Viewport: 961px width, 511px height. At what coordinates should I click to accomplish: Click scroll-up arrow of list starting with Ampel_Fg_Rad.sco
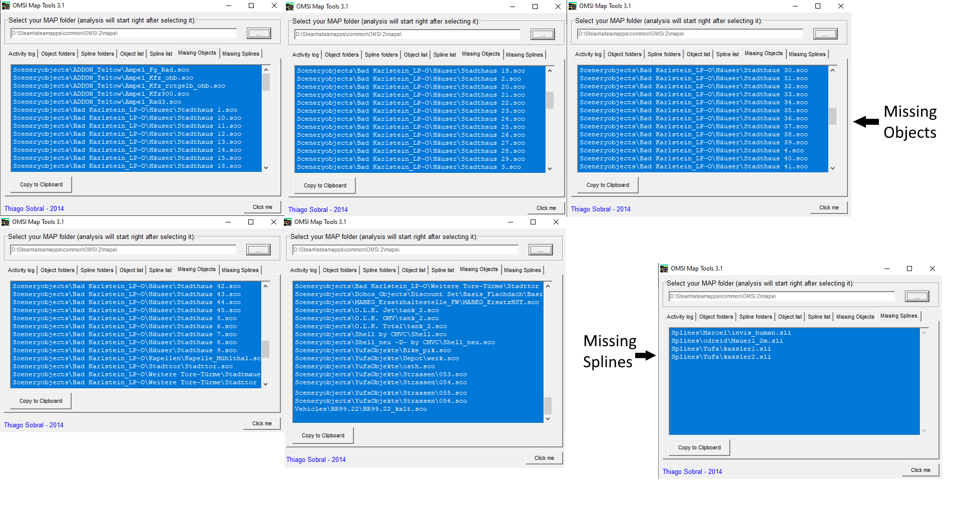coord(266,70)
